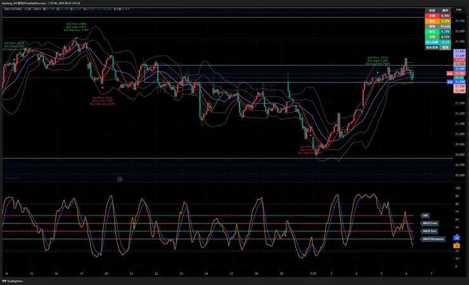Click the 53.19 value in stats table

(445, 42)
